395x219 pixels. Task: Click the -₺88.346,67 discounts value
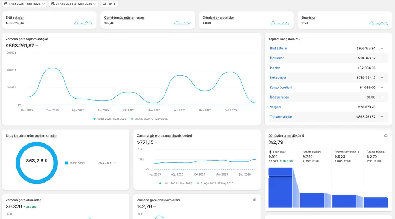[x=366, y=58]
